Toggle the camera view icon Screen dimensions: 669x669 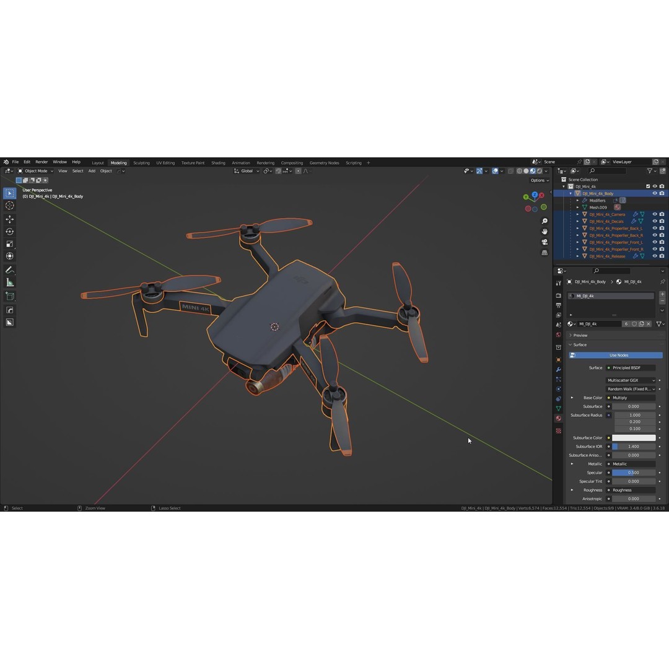click(x=544, y=242)
